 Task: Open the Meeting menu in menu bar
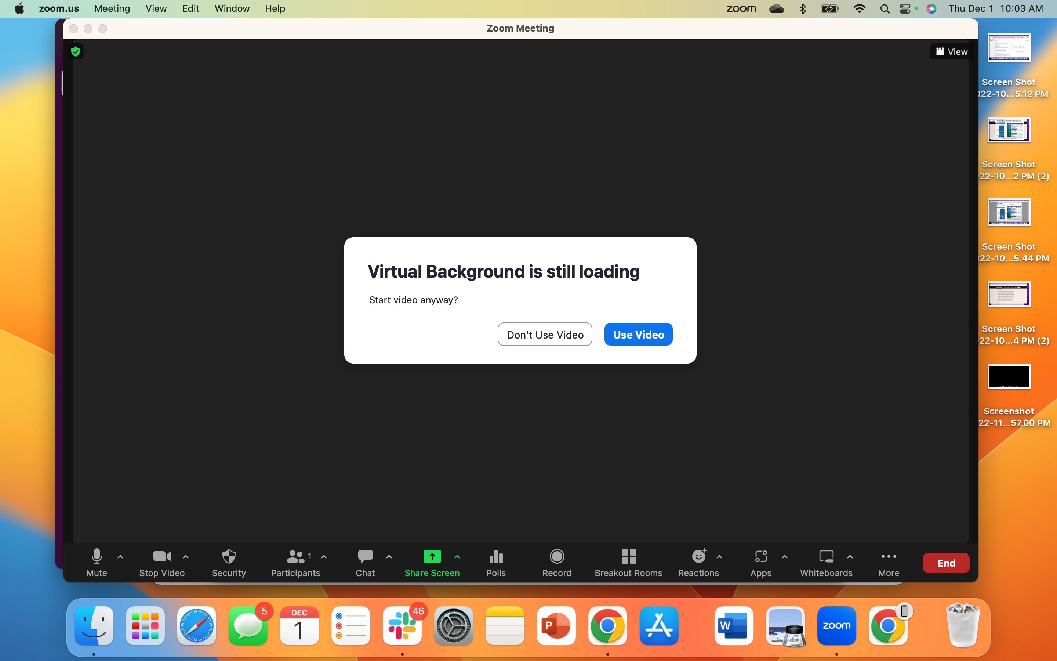[112, 8]
